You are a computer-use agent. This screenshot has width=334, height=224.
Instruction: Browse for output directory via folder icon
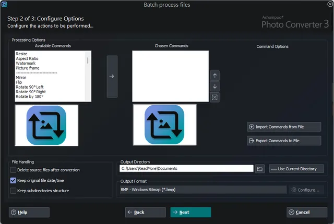tap(260, 169)
